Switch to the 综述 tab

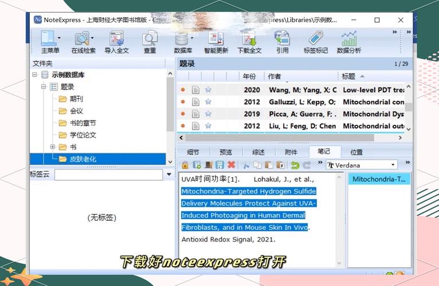click(258, 152)
